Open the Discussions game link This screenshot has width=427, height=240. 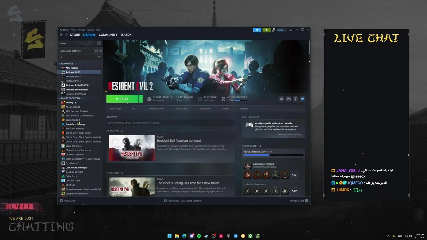click(x=204, y=109)
